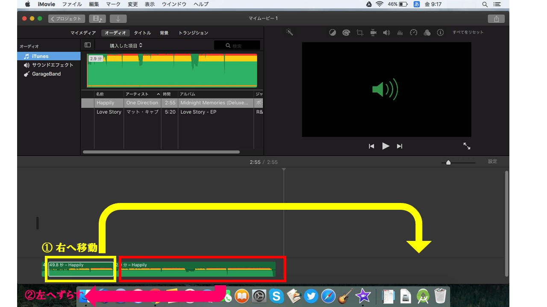Click the One Direction artist cell
The height and width of the screenshot is (307, 547).
[x=142, y=103]
